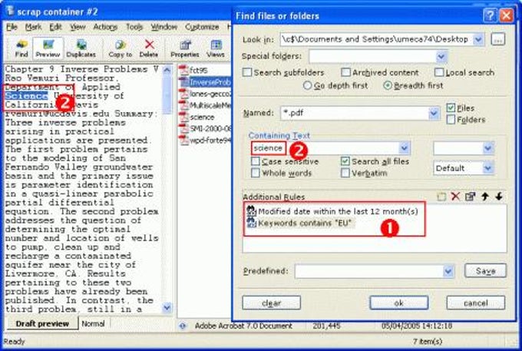
Task: Open the Duplicates tool
Action: [x=81, y=48]
